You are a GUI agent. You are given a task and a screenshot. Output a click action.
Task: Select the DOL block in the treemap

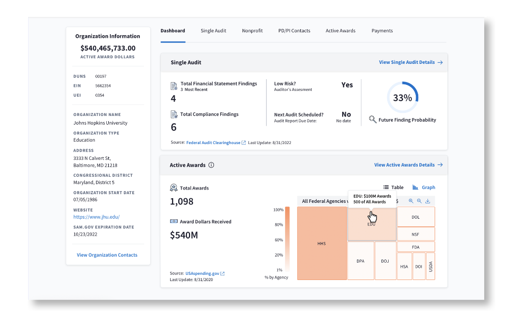[x=416, y=217]
